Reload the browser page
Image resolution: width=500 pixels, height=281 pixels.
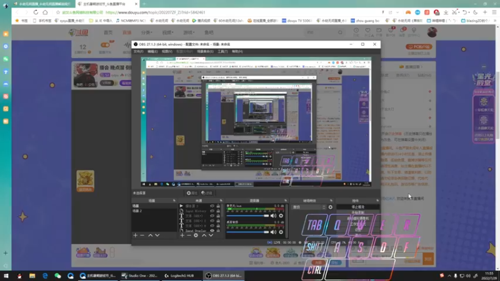(x=36, y=12)
